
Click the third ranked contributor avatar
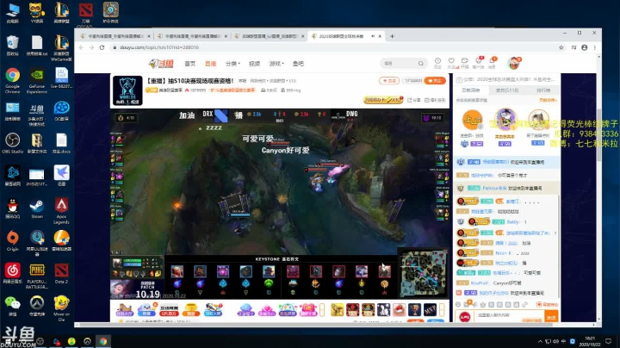538,120
